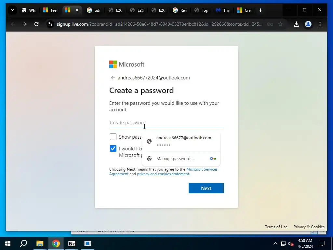
Task: Open a new Chrome tab
Action: [x=260, y=10]
